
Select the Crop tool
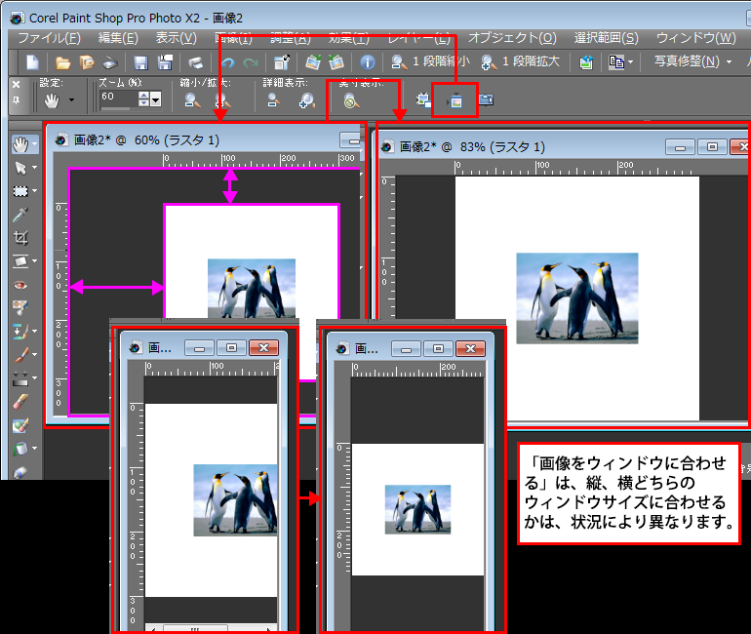click(x=20, y=238)
